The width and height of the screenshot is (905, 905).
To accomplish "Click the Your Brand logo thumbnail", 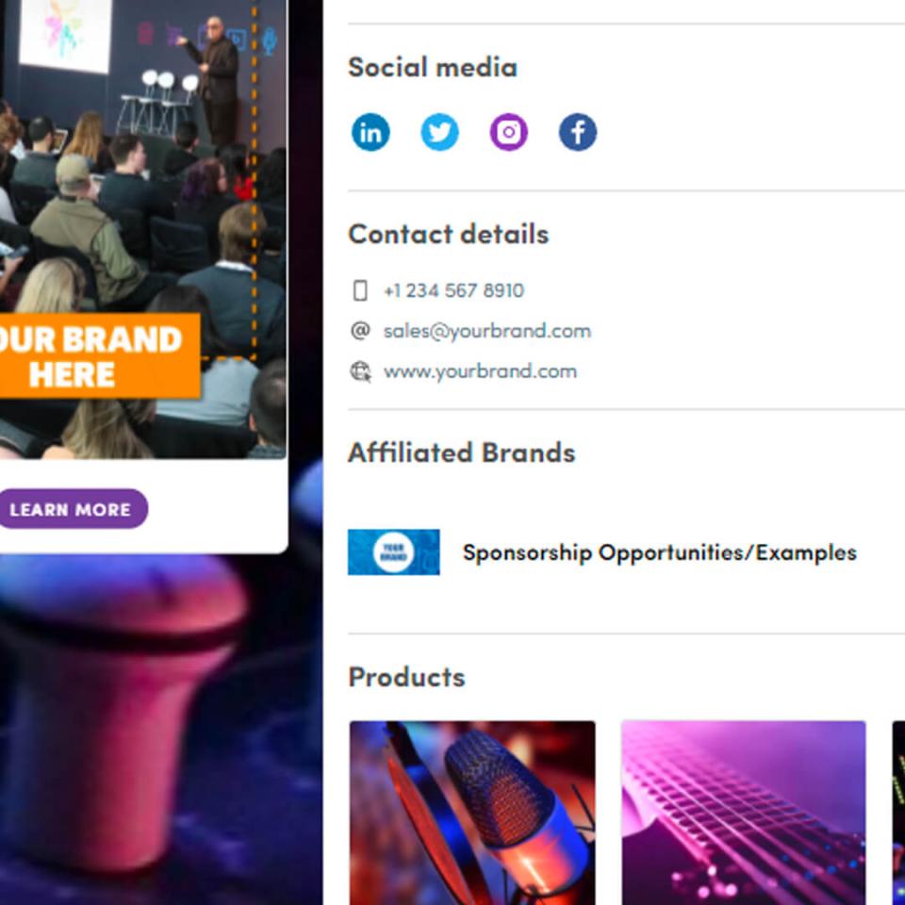I will [394, 552].
